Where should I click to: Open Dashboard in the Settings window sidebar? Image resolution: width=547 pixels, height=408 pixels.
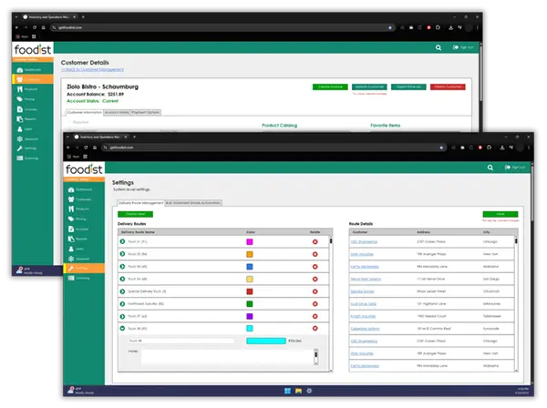(79, 189)
